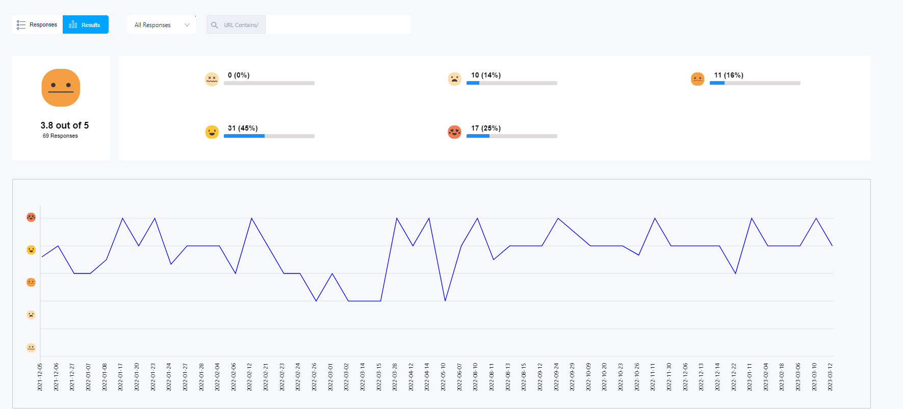Click the heart-eyes emoji on chart y-axis
903x409 pixels.
point(31,217)
